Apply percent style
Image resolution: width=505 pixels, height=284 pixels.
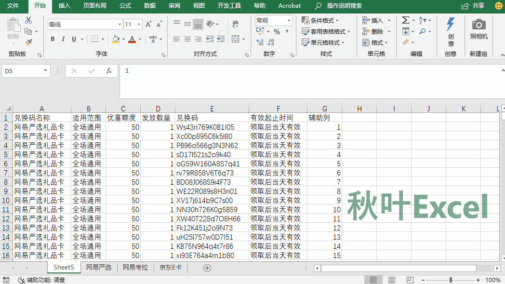point(277,32)
